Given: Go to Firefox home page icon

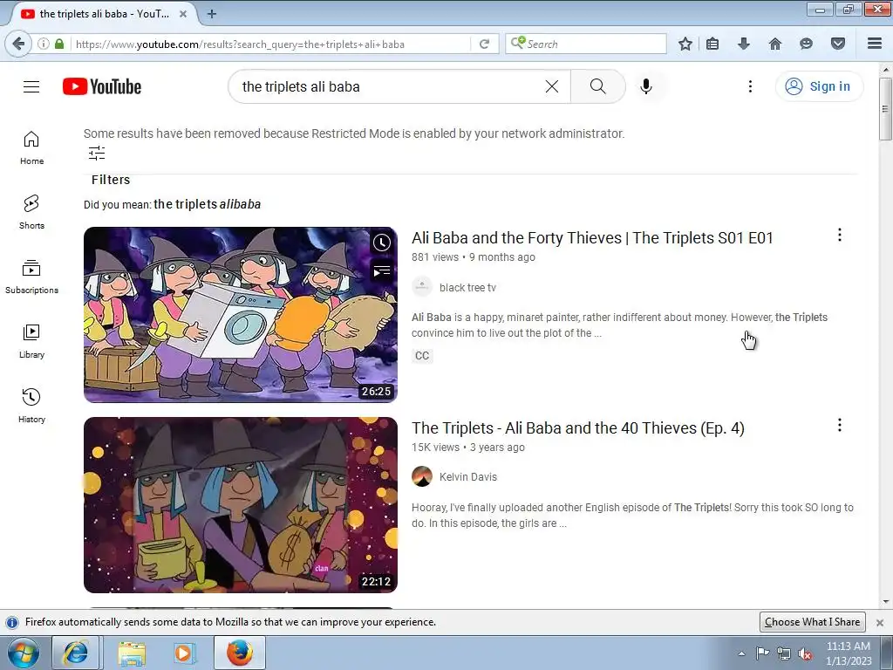Looking at the screenshot, I should point(775,44).
